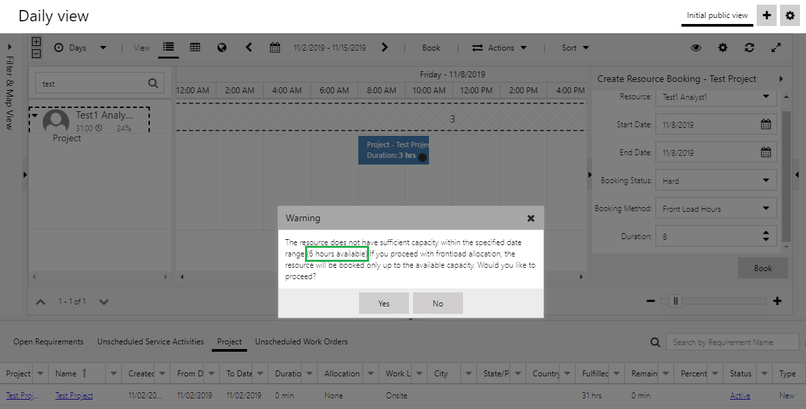Image resolution: width=806 pixels, height=409 pixels.
Task: Click No in the Warning dialog
Action: [x=438, y=303]
